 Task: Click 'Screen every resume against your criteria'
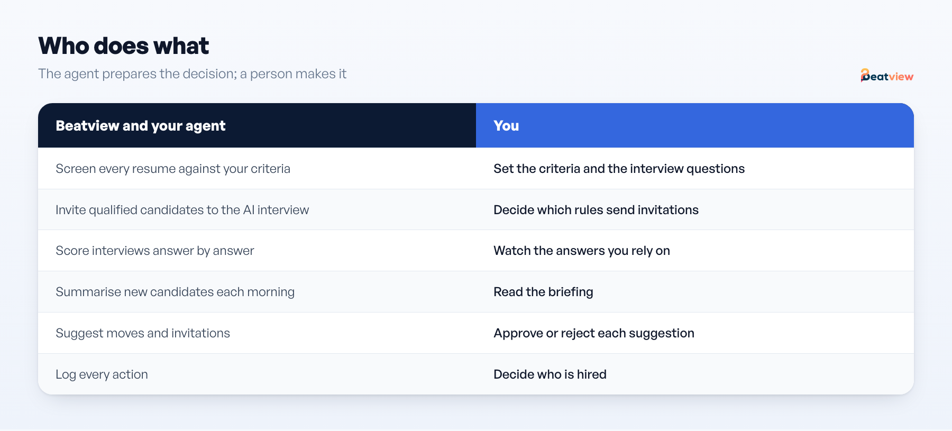tap(173, 169)
